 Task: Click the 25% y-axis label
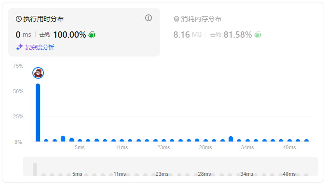(18, 116)
